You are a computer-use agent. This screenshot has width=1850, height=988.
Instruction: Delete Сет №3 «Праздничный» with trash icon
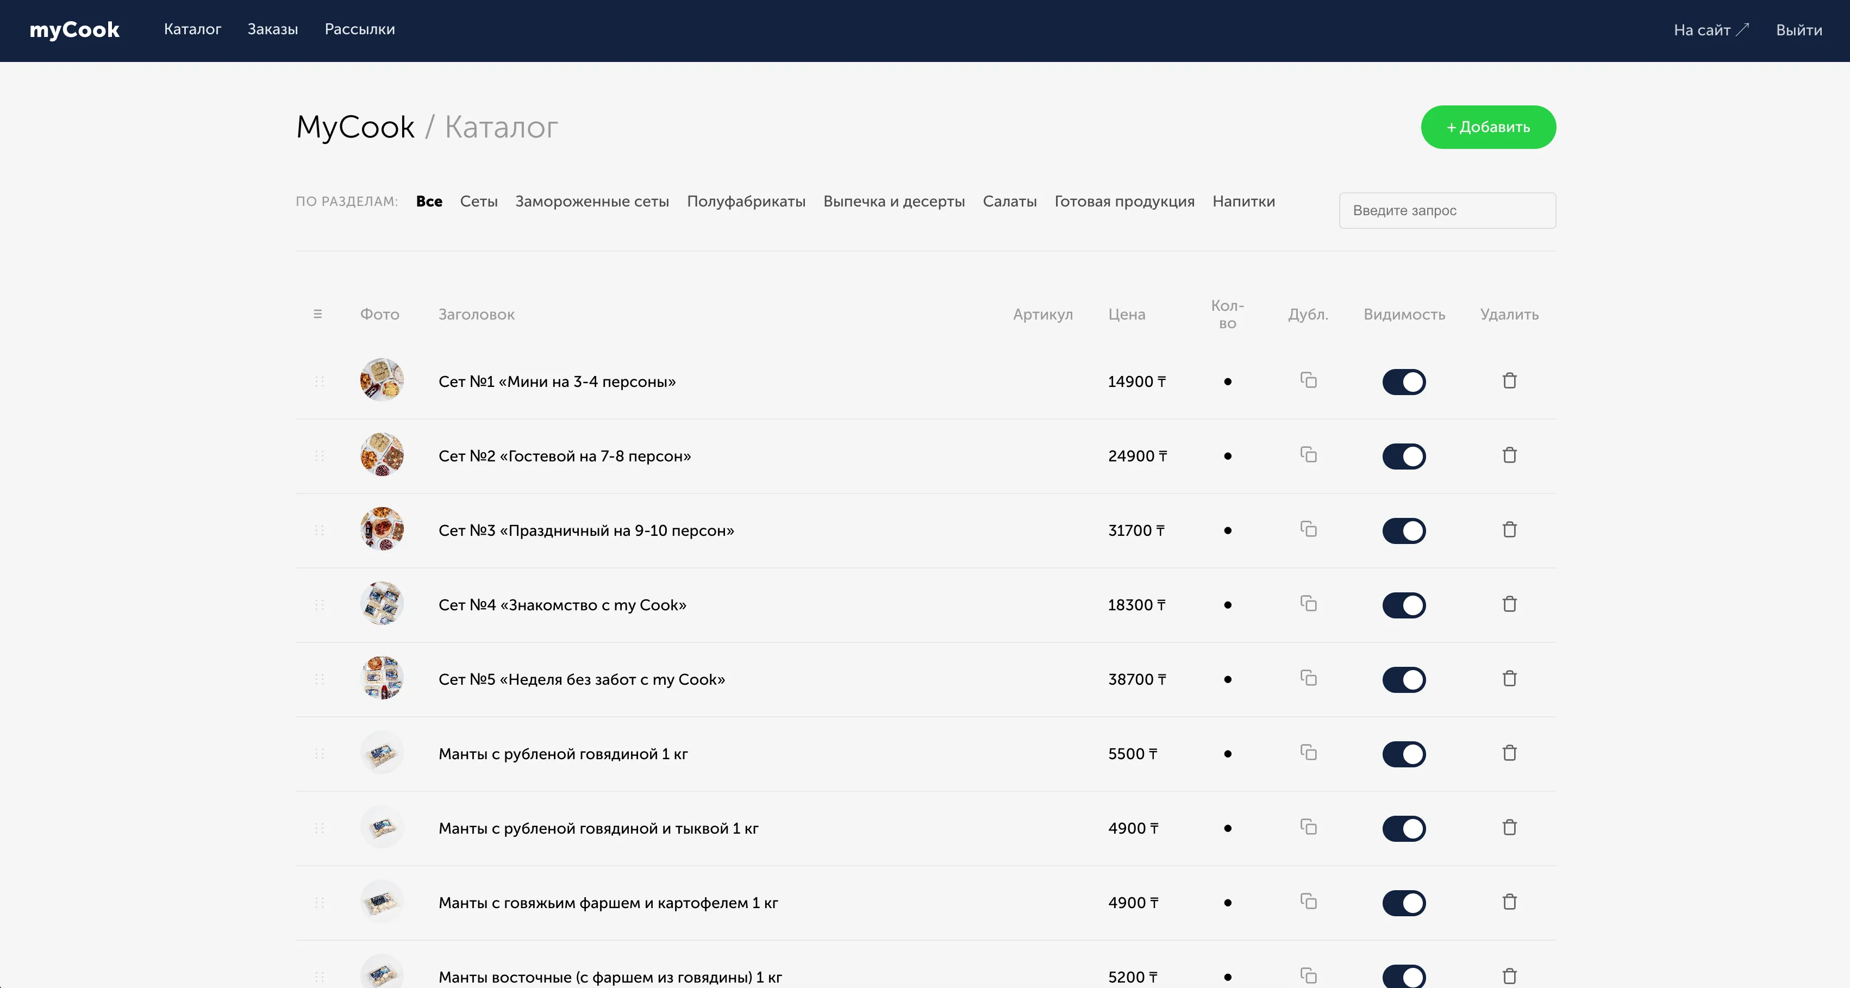[x=1510, y=530]
